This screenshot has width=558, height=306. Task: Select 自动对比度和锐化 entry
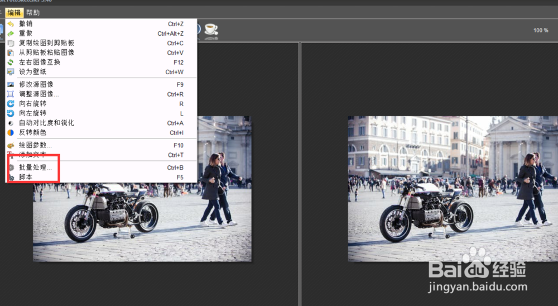(101, 123)
